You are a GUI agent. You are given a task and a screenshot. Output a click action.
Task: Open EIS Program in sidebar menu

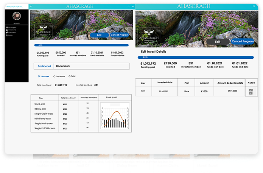(x=12, y=27)
